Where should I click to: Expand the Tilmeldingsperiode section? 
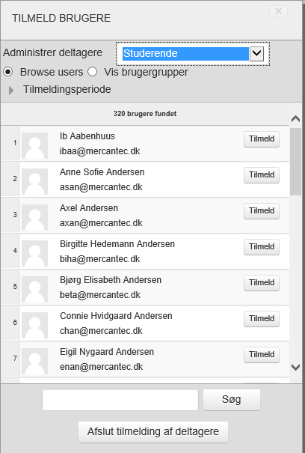pyautogui.click(x=11, y=90)
